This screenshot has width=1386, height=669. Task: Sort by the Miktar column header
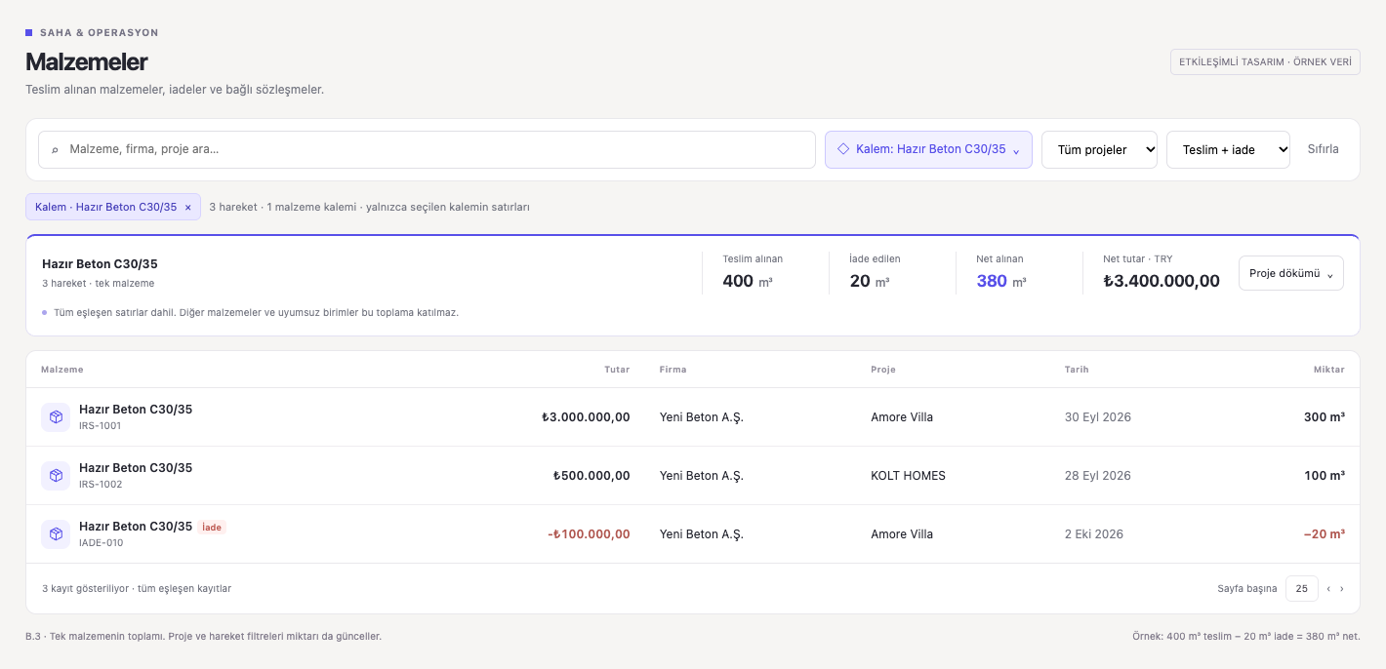1329,370
